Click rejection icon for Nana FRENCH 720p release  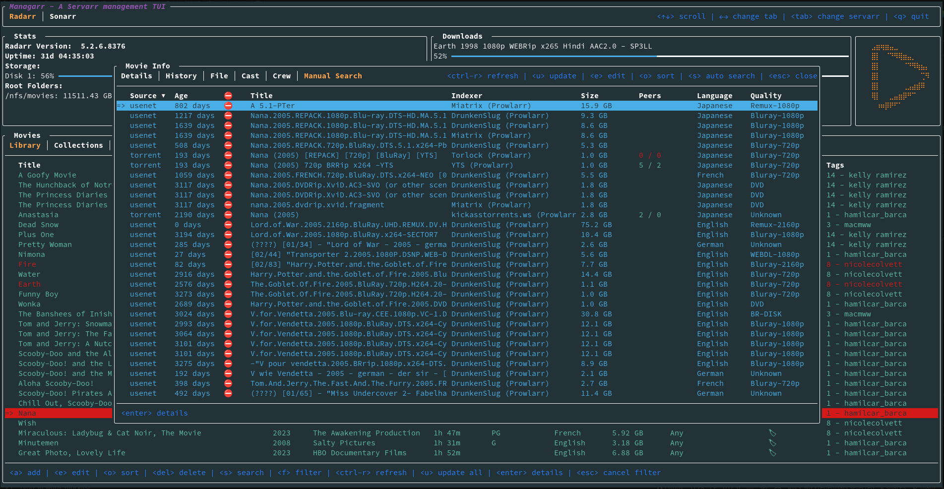click(228, 175)
